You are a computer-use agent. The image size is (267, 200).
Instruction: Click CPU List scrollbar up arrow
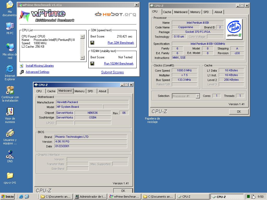(x=82, y=36)
